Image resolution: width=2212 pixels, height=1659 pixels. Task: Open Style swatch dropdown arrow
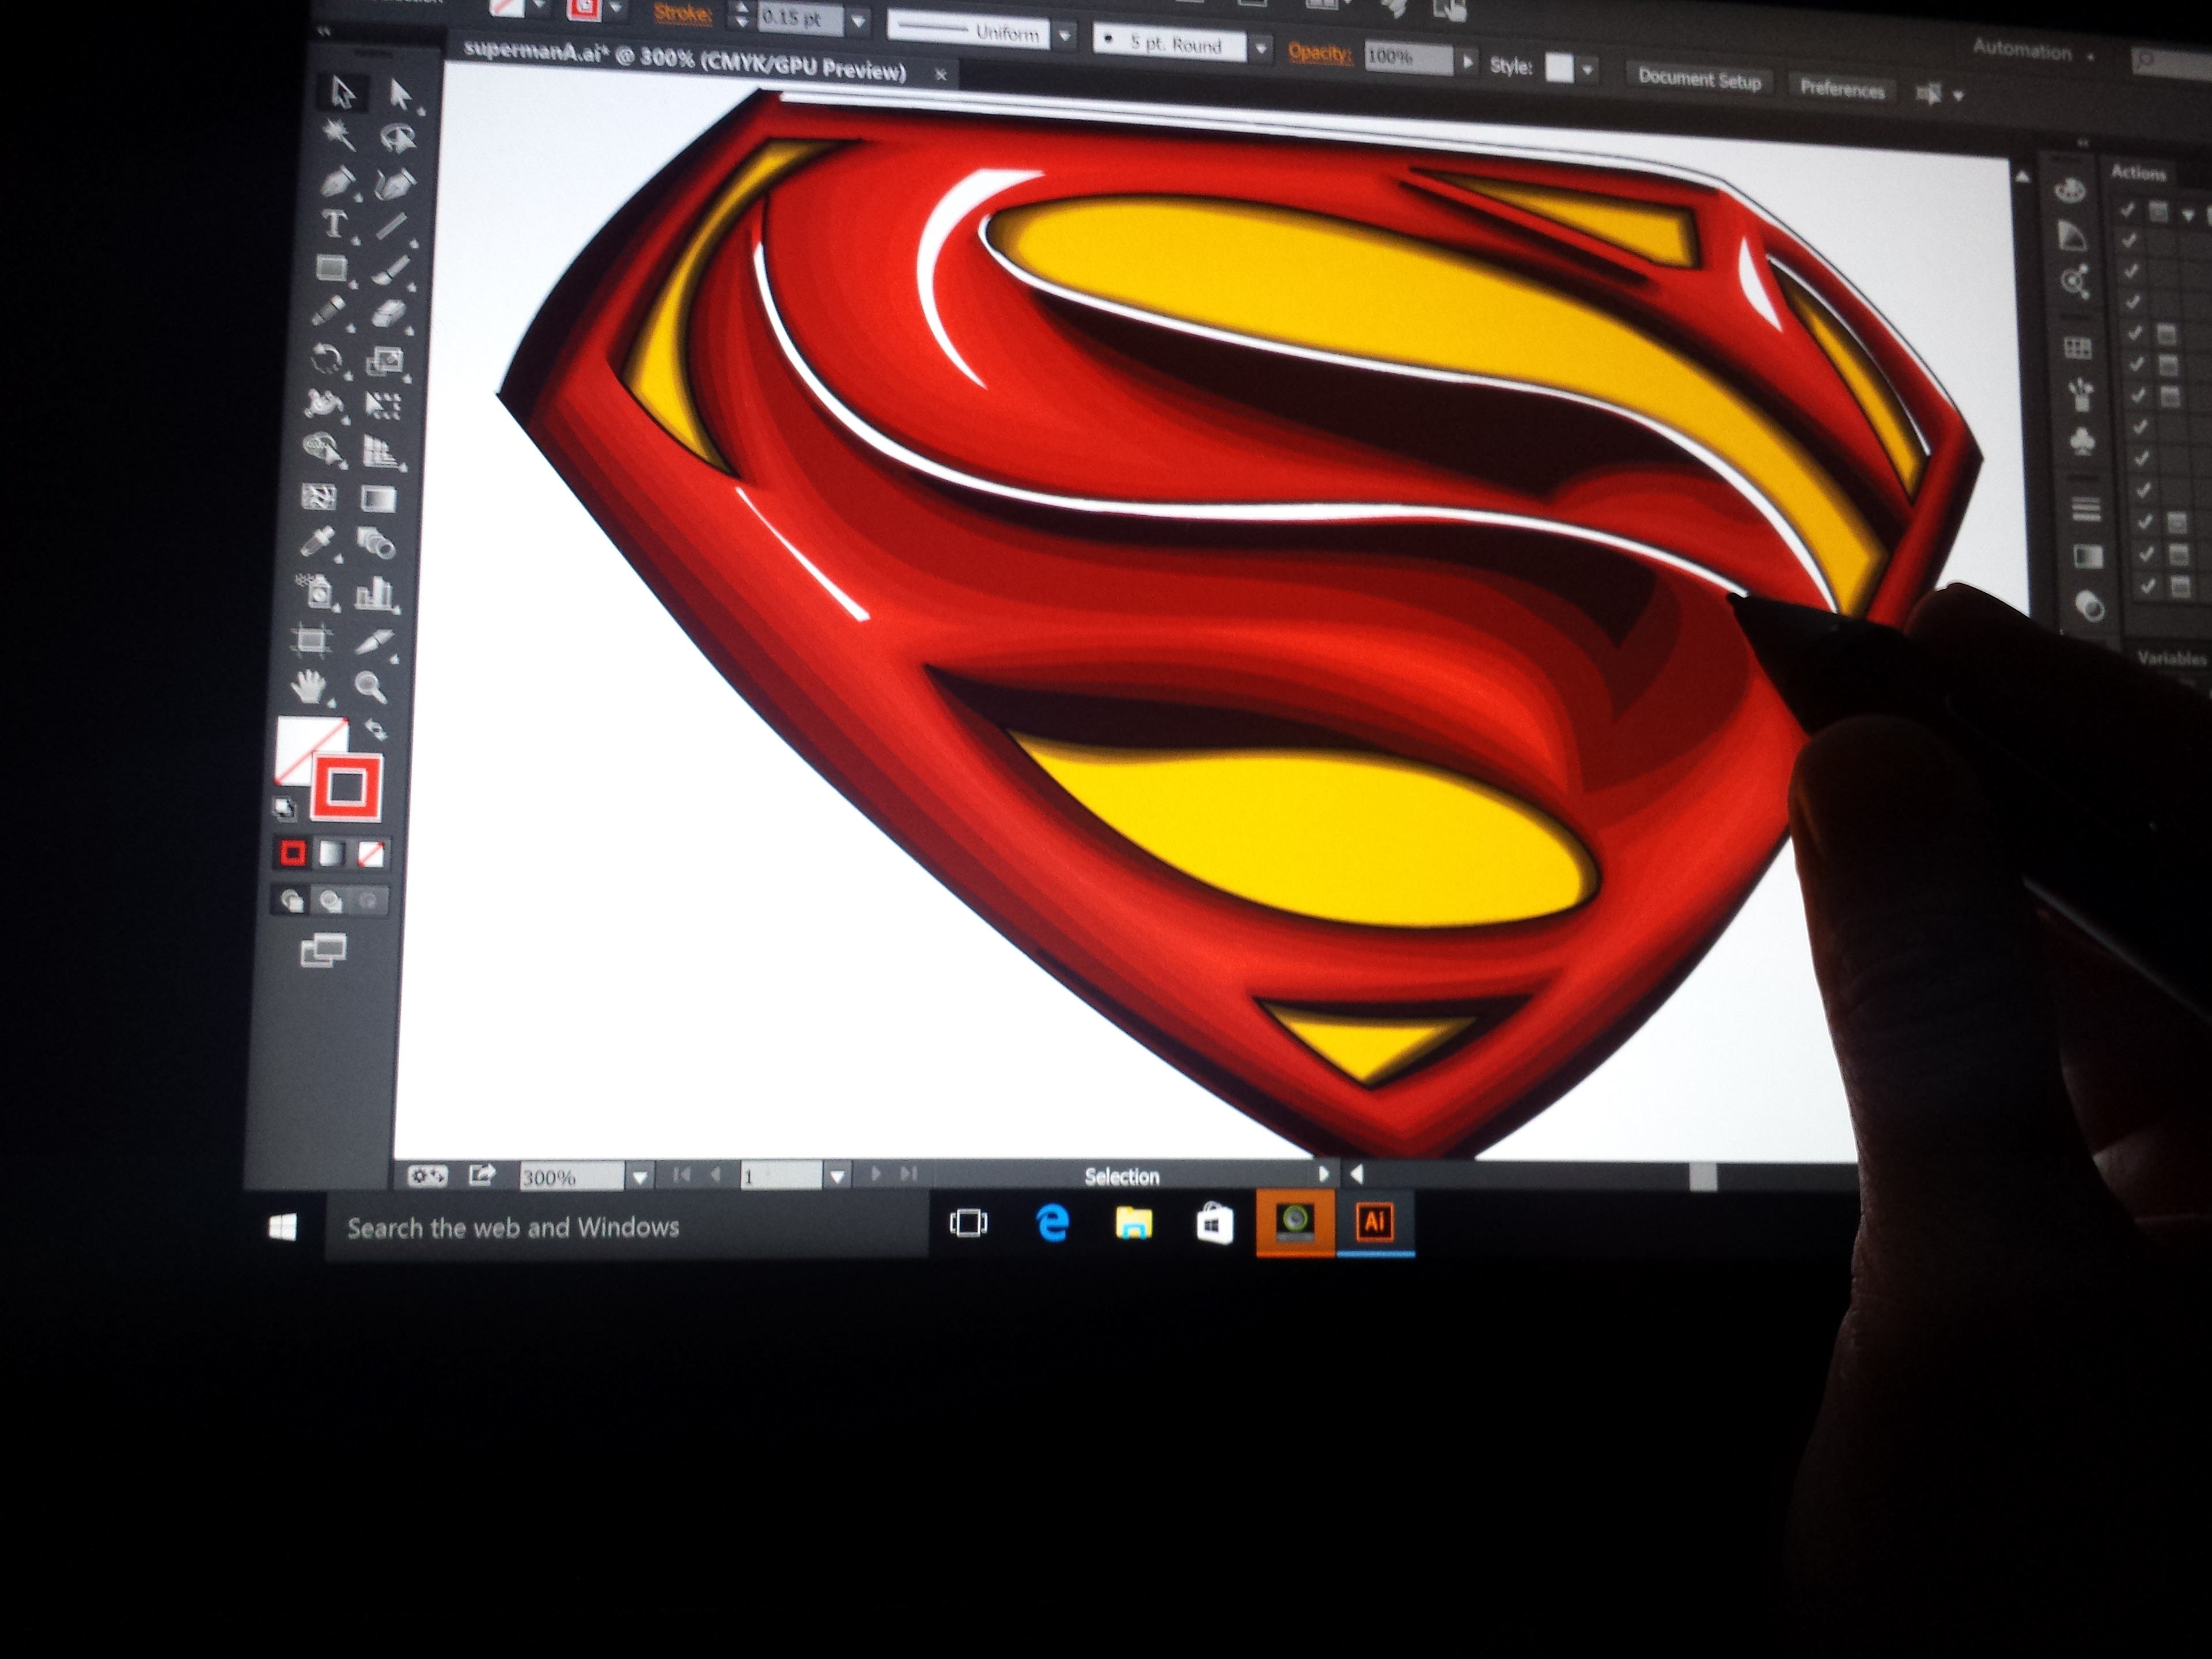point(1587,70)
